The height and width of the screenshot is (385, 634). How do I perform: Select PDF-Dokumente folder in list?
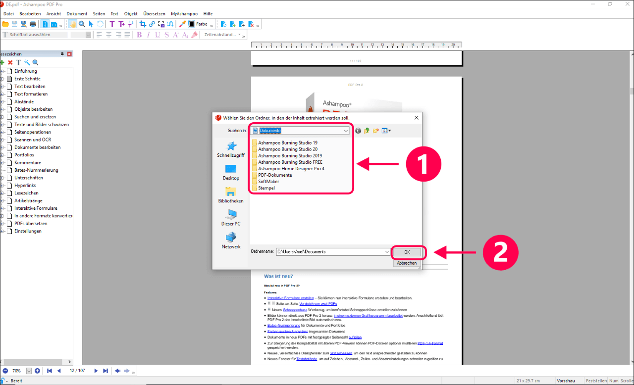tap(271, 175)
